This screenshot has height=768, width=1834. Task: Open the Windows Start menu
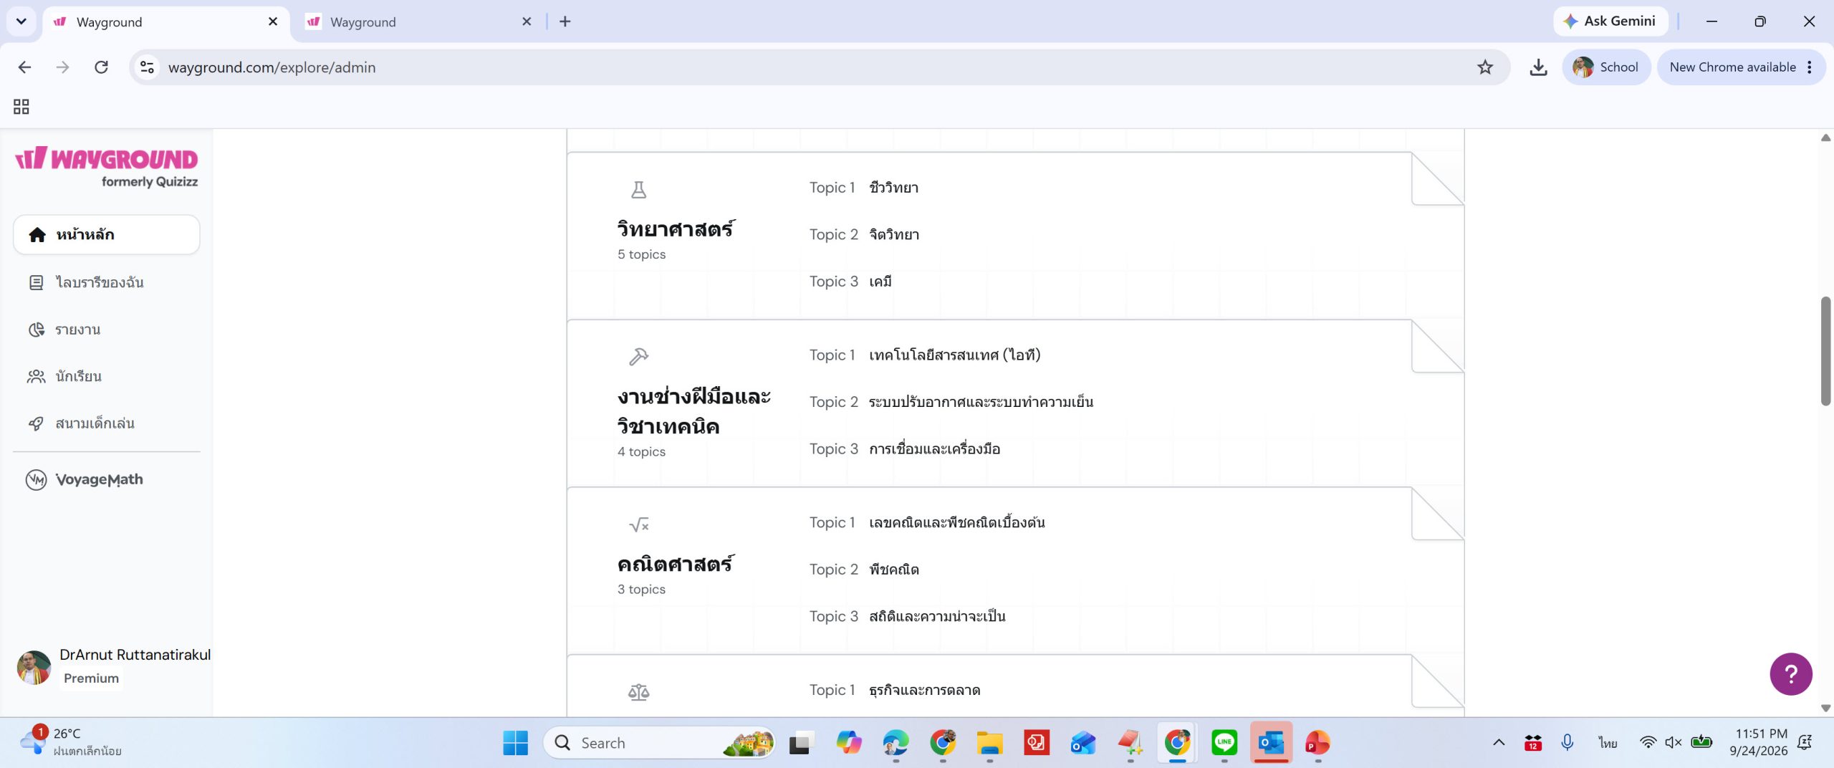tap(515, 743)
